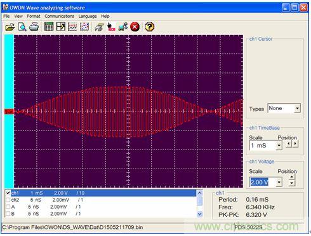Click the printer icon in toolbar
311x236 pixels.
click(34, 27)
